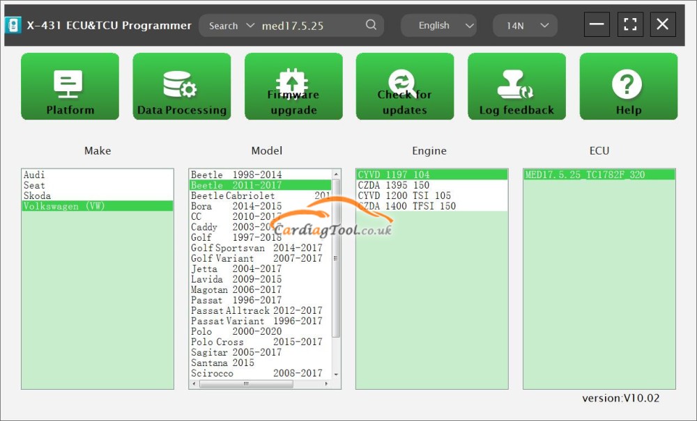
Task: Select Golf 1997-2018 model
Action: coord(261,237)
